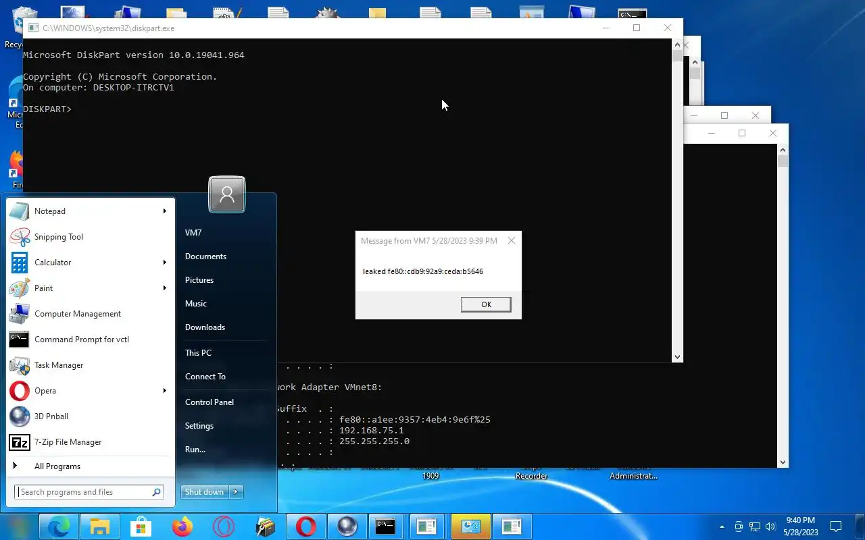Launch Command Prompt for vctl

(90, 340)
